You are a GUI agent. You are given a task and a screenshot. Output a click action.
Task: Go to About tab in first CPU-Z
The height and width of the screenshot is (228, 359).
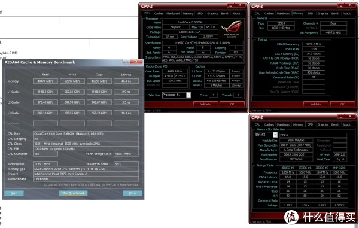(x=236, y=14)
